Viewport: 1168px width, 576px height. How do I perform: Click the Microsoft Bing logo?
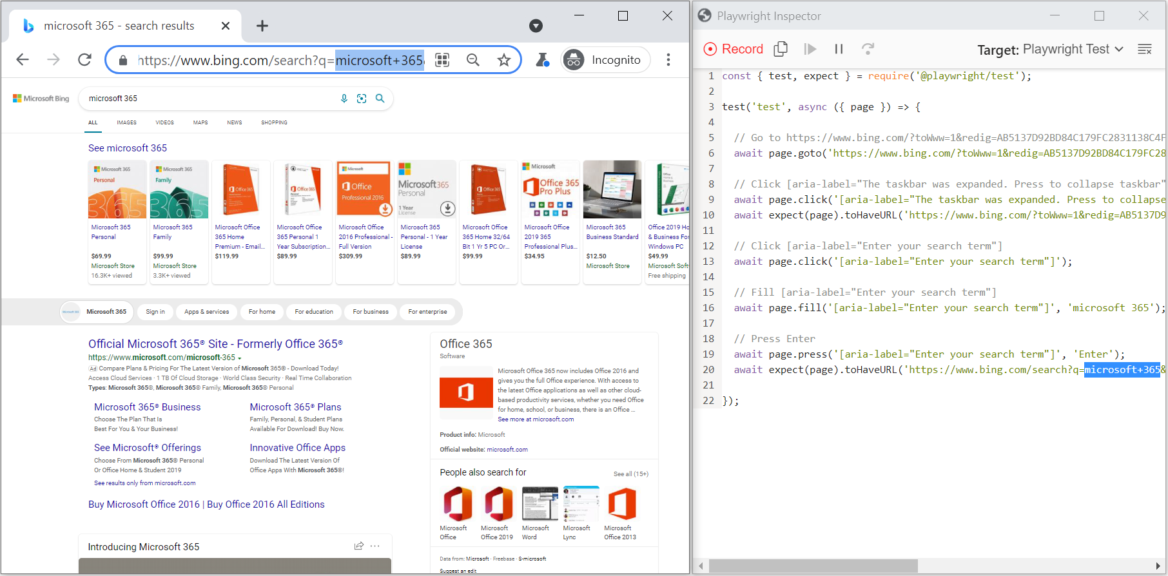41,99
